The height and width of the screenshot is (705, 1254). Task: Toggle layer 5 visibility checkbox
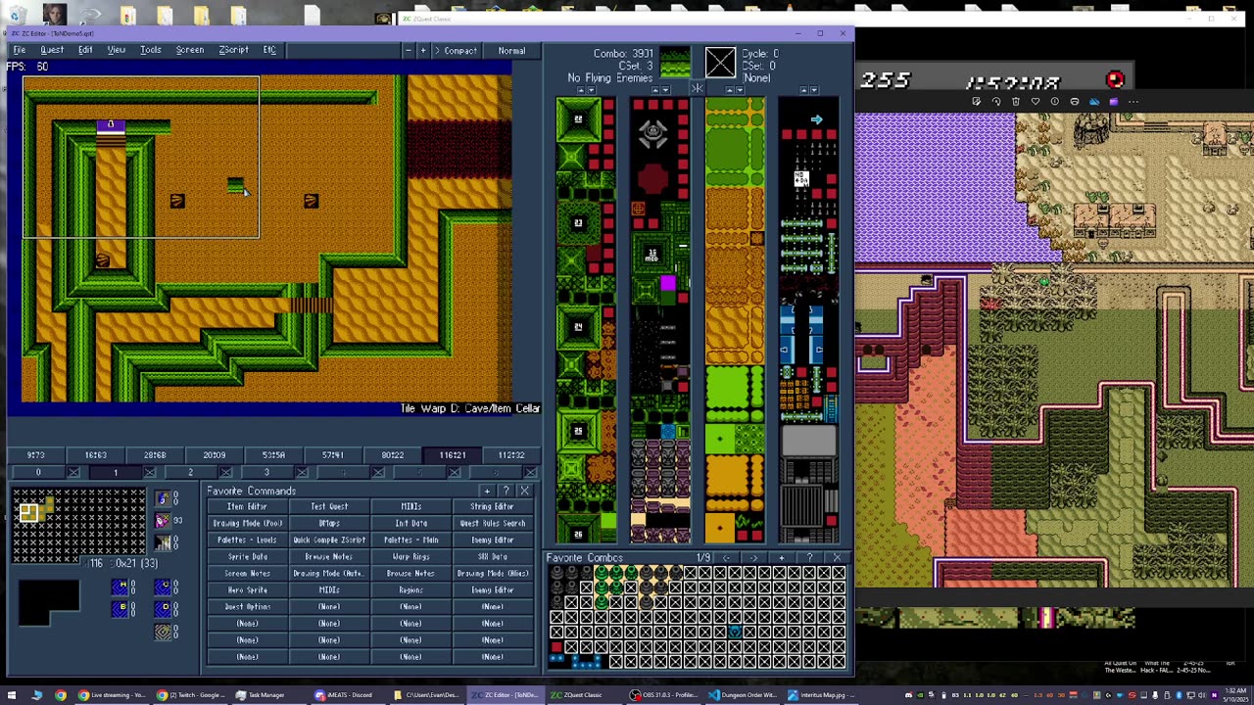(455, 472)
